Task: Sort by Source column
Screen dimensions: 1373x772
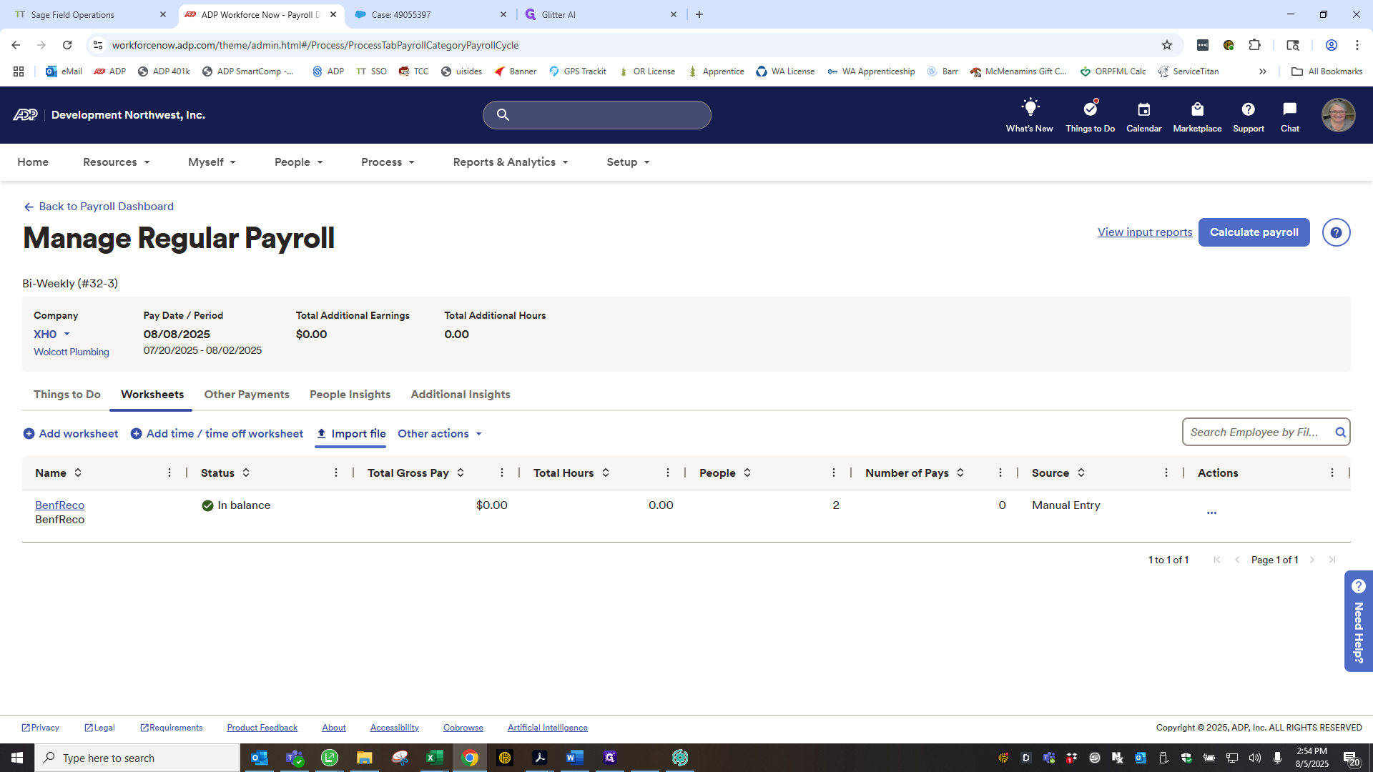Action: pos(1081,472)
